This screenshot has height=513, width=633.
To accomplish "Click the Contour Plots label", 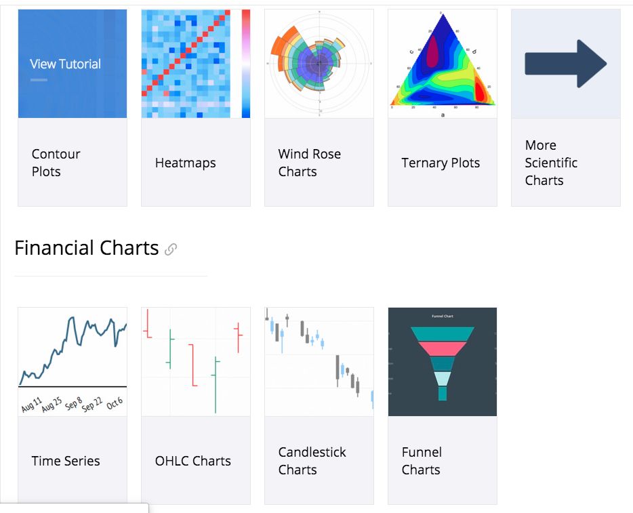I will pos(56,163).
